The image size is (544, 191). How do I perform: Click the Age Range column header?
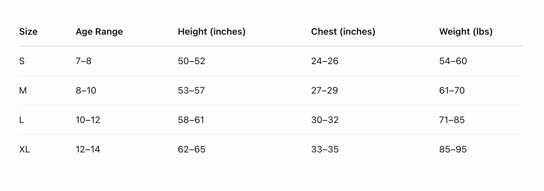pyautogui.click(x=99, y=32)
